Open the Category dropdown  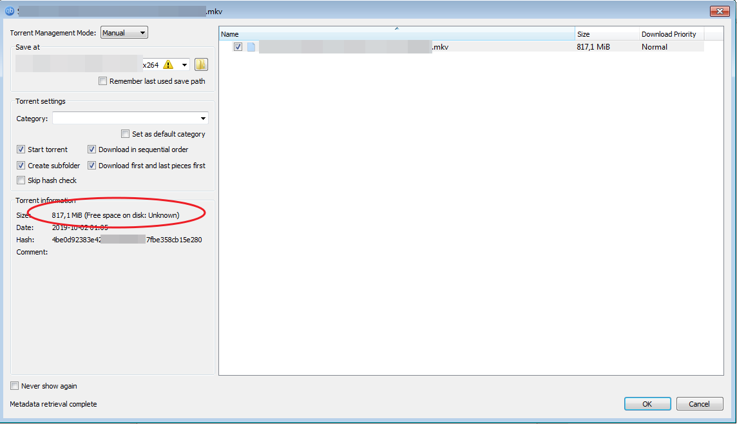[202, 119]
